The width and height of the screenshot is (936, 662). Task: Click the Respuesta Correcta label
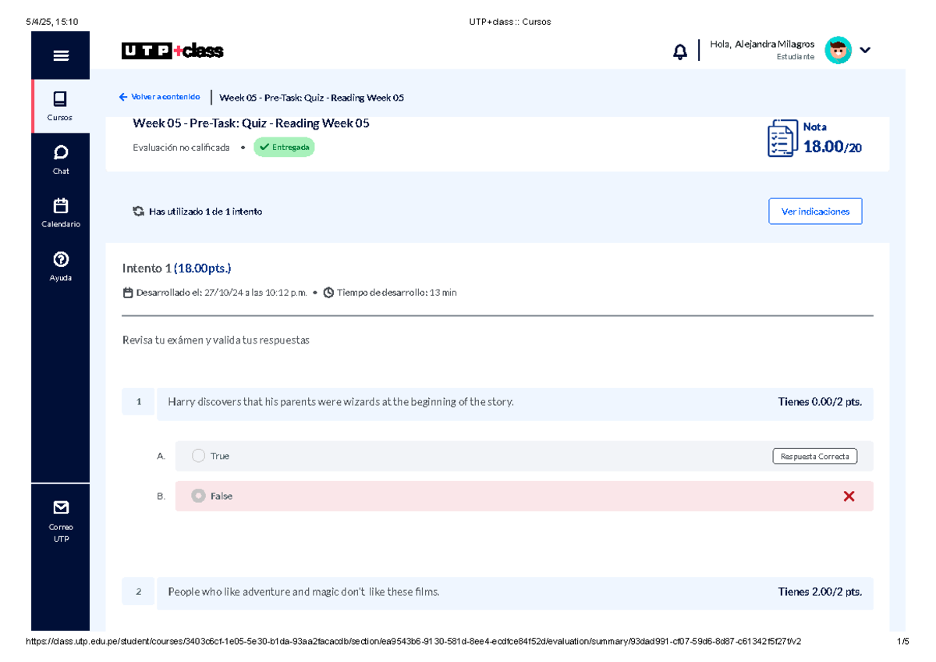(814, 456)
